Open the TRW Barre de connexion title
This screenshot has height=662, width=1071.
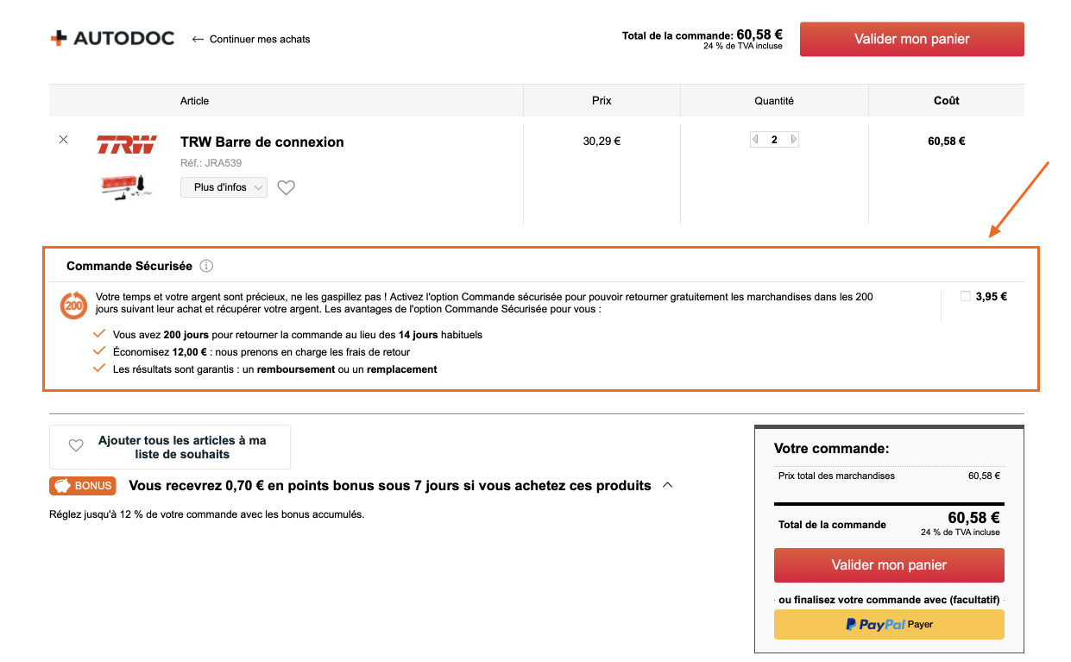[262, 142]
